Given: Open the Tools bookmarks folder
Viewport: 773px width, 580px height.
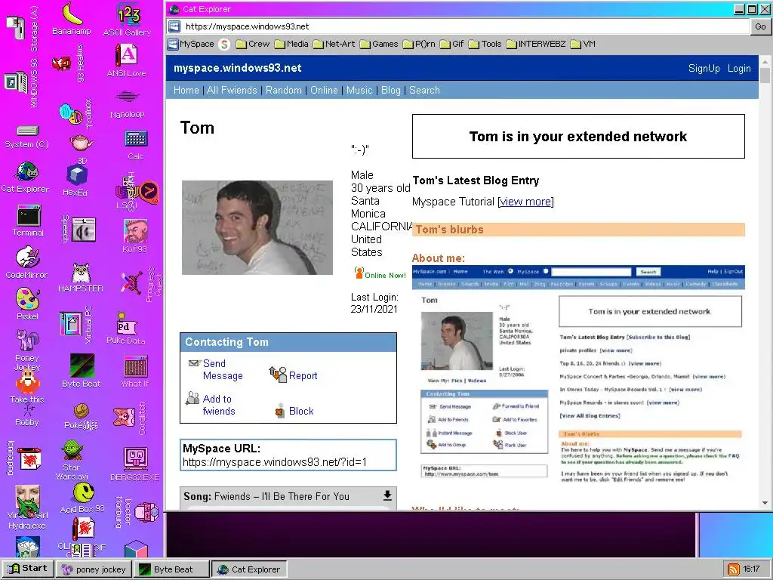Looking at the screenshot, I should tap(485, 44).
